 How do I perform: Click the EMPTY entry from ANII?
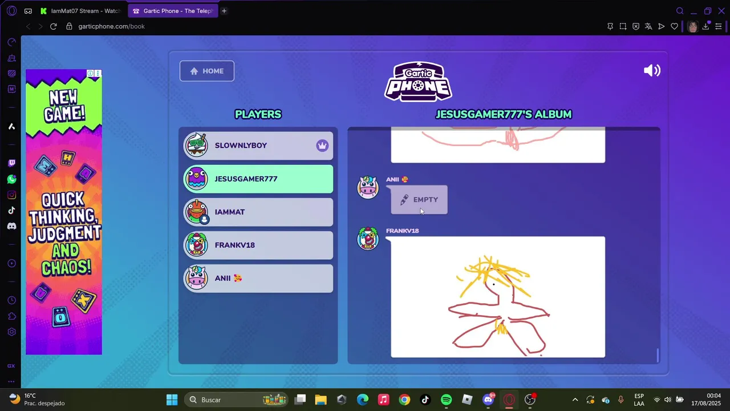pos(419,200)
